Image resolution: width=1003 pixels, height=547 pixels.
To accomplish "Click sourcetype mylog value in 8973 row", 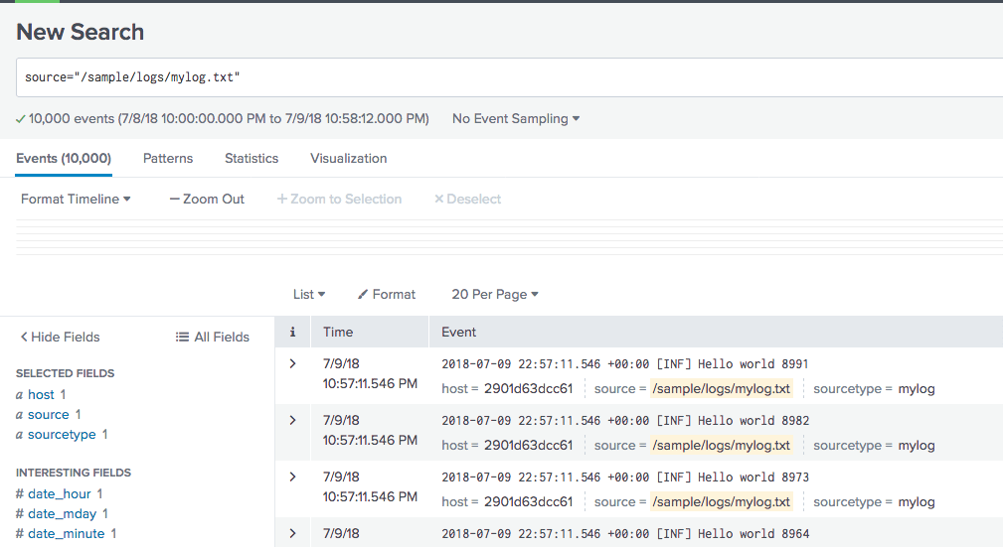I will (x=916, y=502).
